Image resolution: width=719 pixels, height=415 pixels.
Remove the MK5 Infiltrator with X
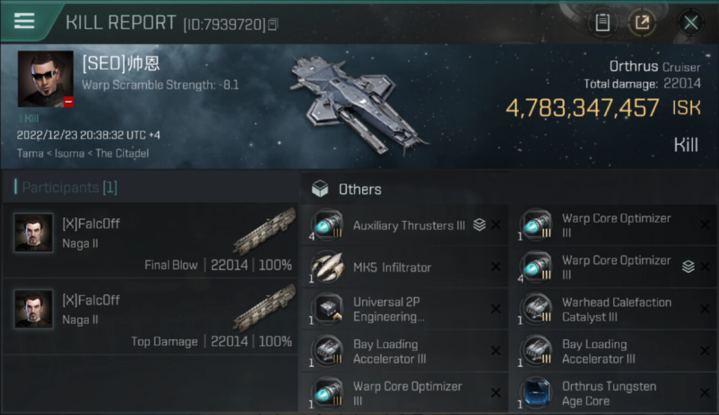[x=496, y=267]
